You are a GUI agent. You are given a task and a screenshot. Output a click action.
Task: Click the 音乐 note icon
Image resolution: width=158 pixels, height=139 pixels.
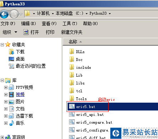(11, 123)
